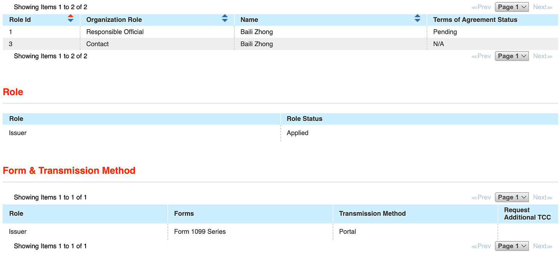Image resolution: width=559 pixels, height=253 pixels.
Task: Open the bottom Page dropdown in Form section
Action: (511, 246)
